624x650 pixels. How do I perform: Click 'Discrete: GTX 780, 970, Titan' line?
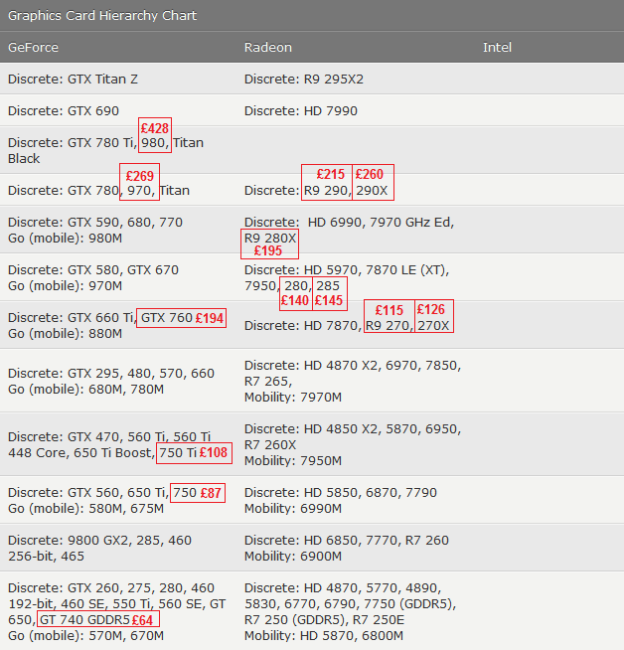[98, 190]
